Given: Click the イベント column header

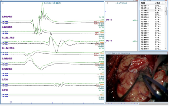Looking at the screenshot, I should click(158, 3).
